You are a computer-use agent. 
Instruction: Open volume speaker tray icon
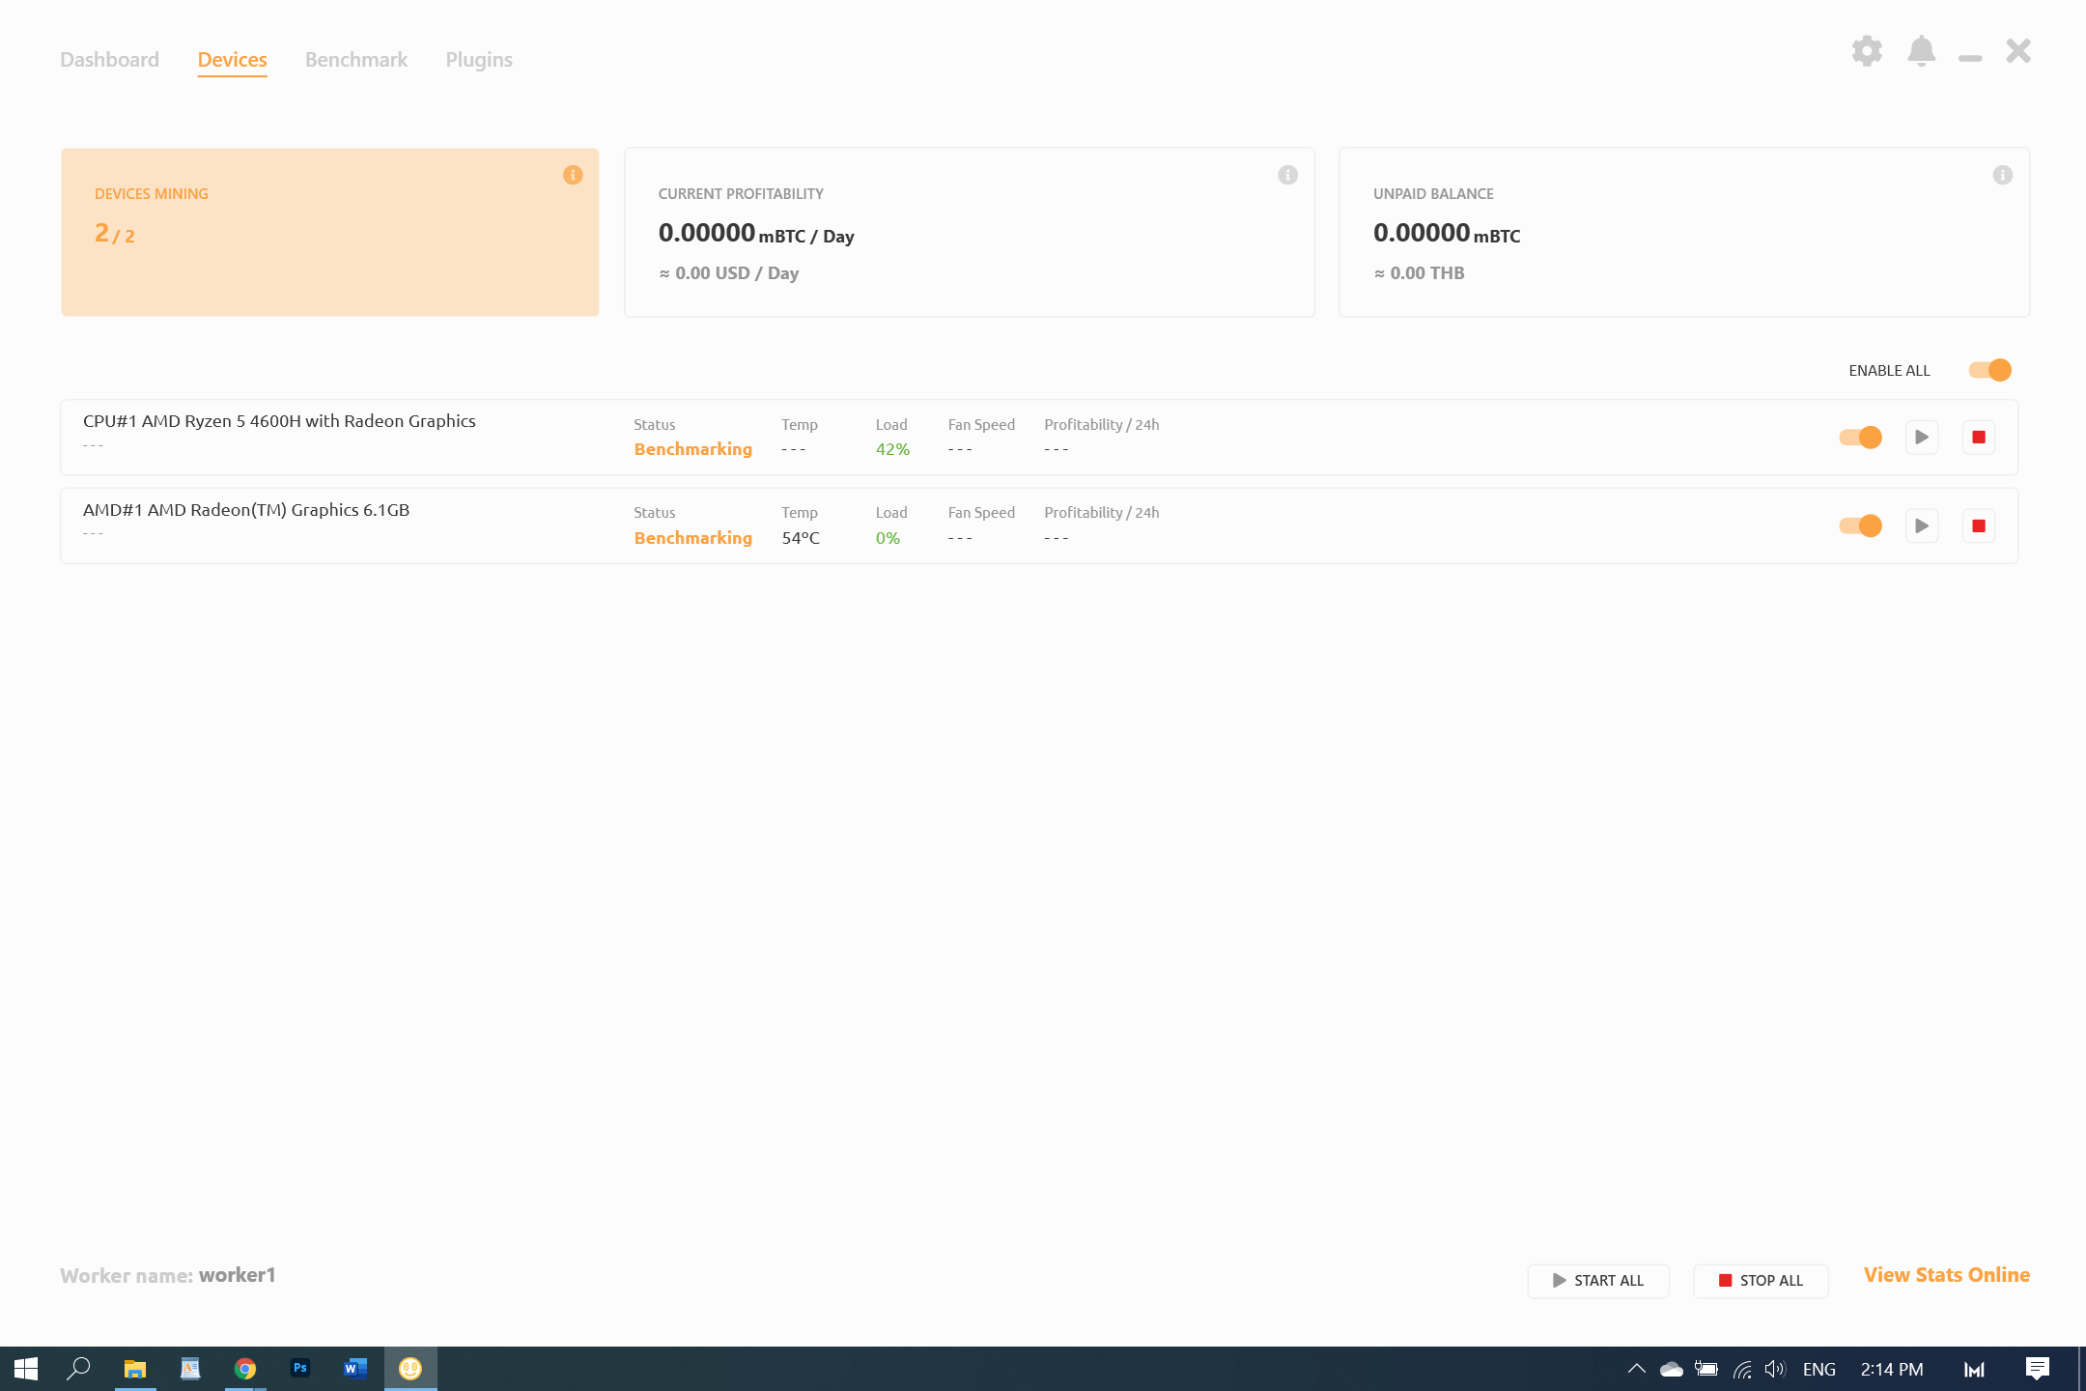pos(1775,1369)
